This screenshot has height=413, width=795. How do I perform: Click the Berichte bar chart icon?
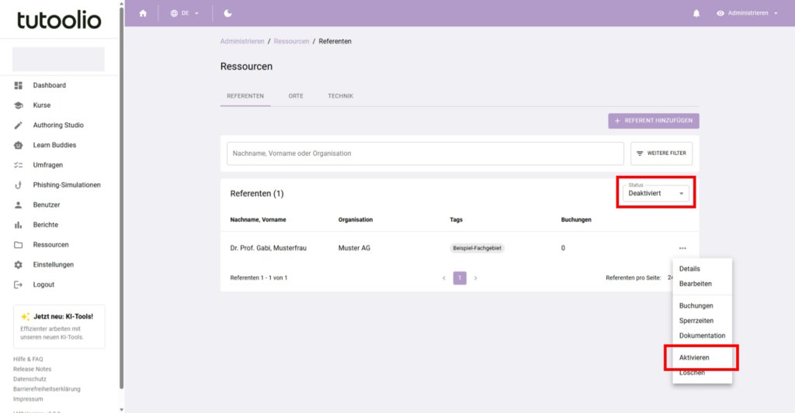click(x=19, y=225)
